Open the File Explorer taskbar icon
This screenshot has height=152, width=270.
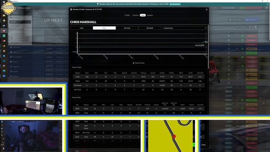(x=4, y=16)
